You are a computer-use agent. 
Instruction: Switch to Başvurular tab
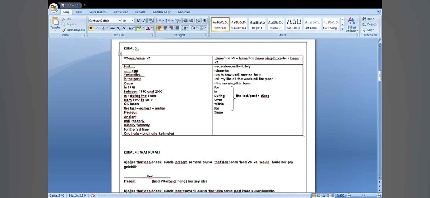point(121,12)
